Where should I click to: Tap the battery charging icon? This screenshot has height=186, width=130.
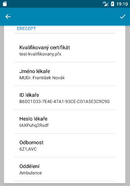tap(112, 4)
